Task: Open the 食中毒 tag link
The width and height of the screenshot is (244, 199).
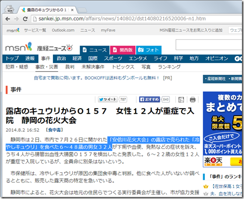Action: coord(54,130)
